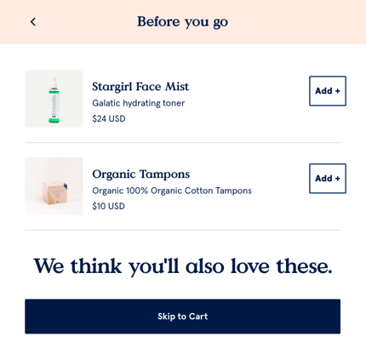Click the beige tampon box picture
The width and height of the screenshot is (366, 342).
[x=54, y=192]
